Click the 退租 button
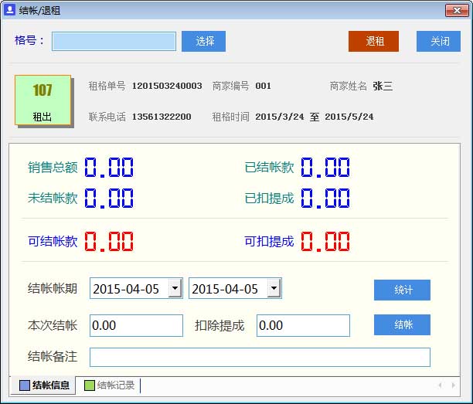This screenshot has height=404, width=473. tap(373, 41)
